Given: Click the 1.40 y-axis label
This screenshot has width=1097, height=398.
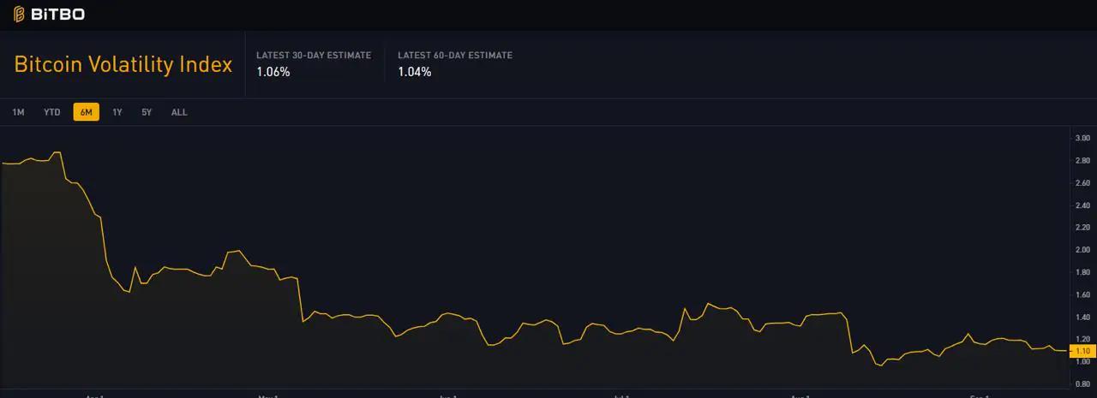Looking at the screenshot, I should (1082, 318).
